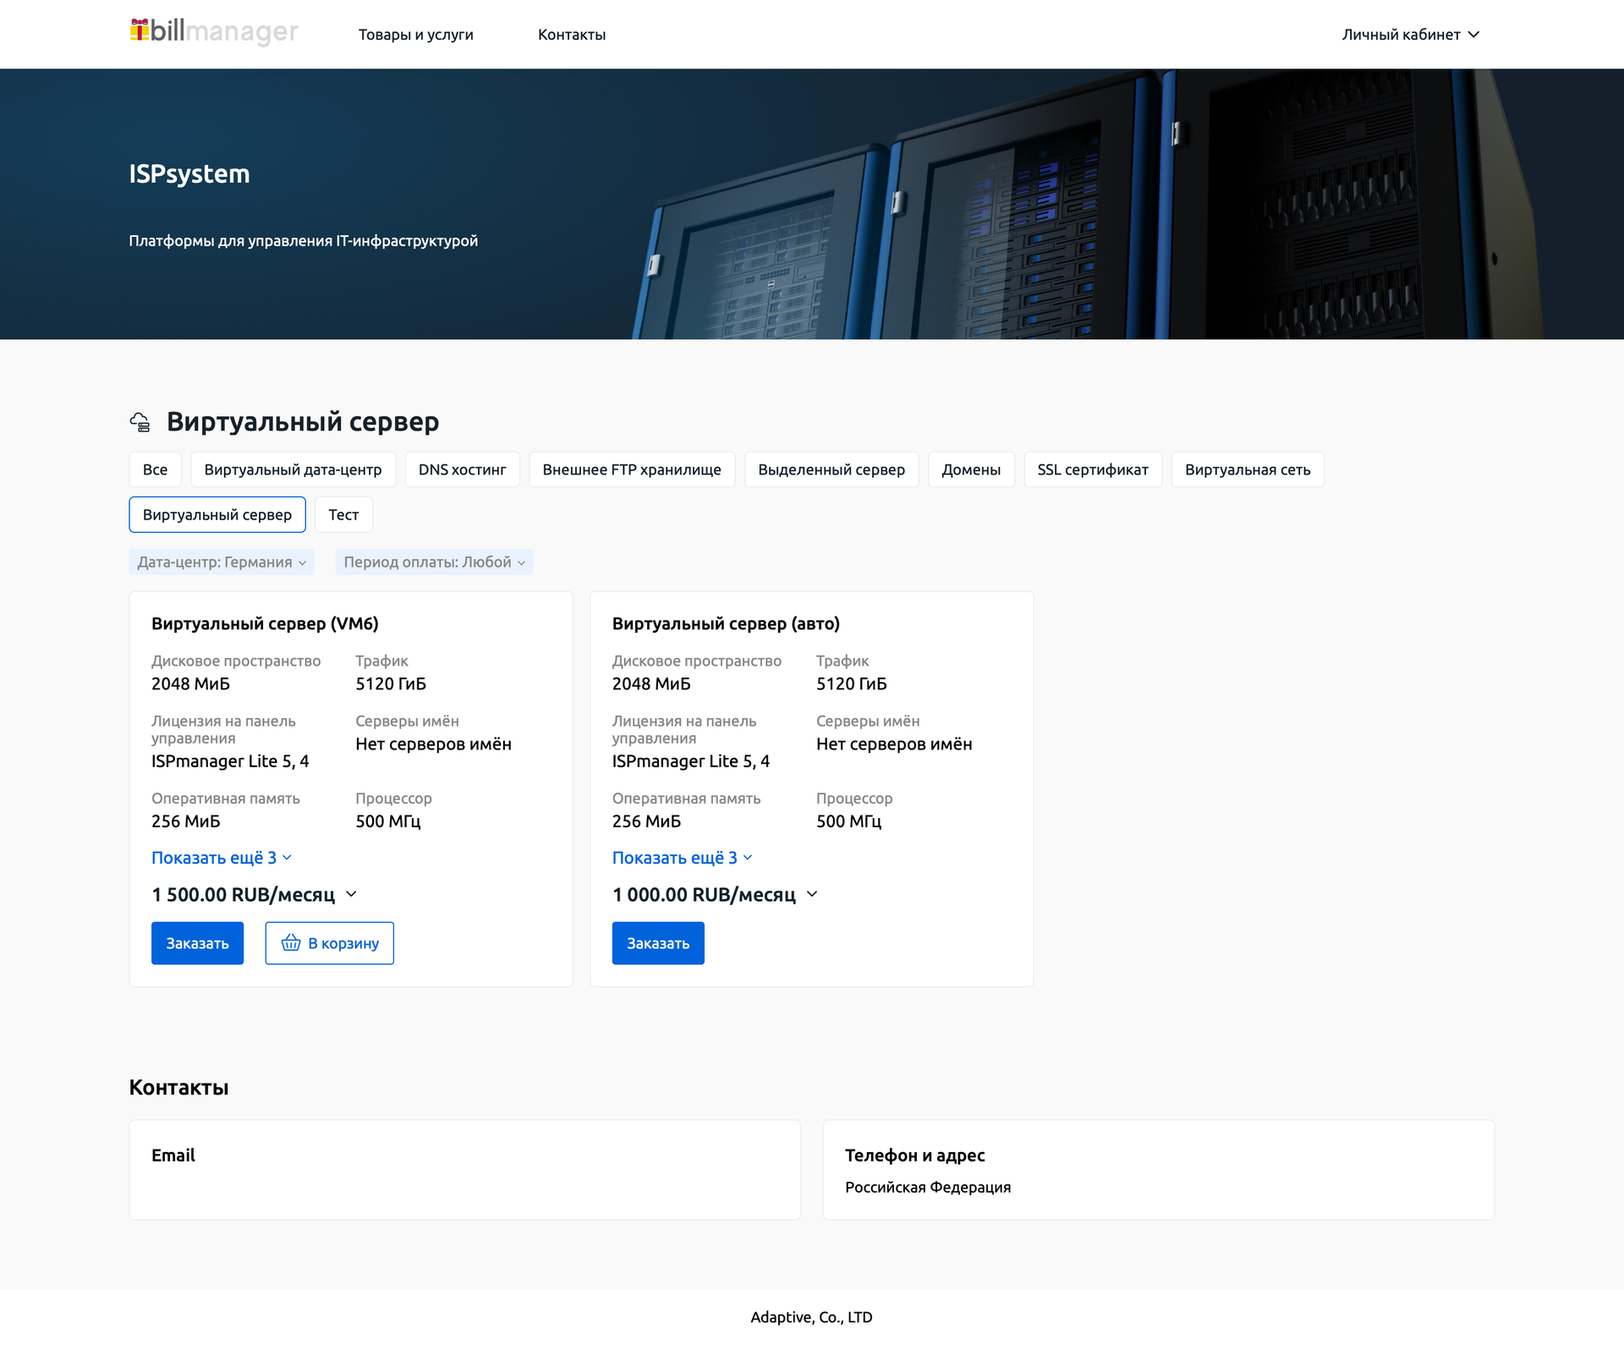1624x1345 pixels.
Task: Click the Российская Федерация address text
Action: [x=928, y=1188]
